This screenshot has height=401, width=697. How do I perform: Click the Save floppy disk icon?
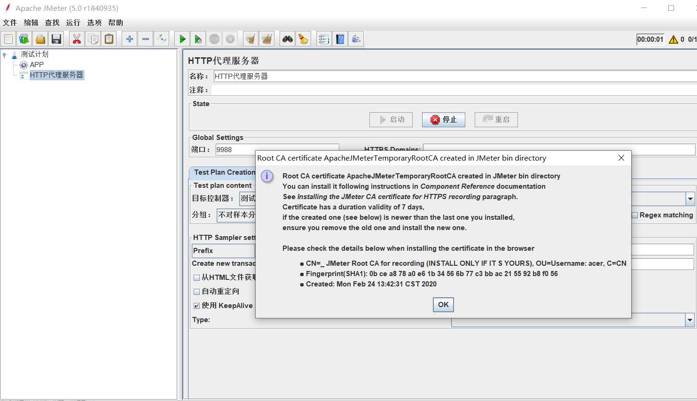[56, 39]
